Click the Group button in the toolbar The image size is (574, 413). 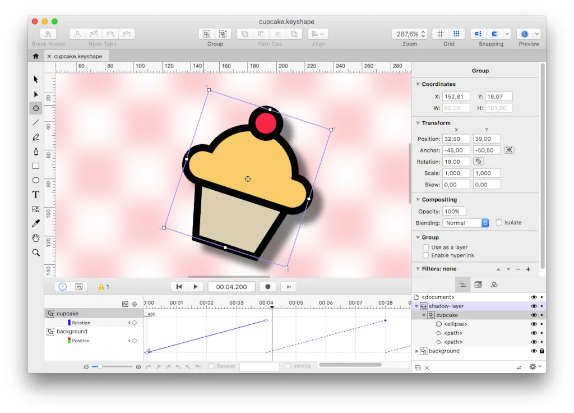pyautogui.click(x=206, y=34)
